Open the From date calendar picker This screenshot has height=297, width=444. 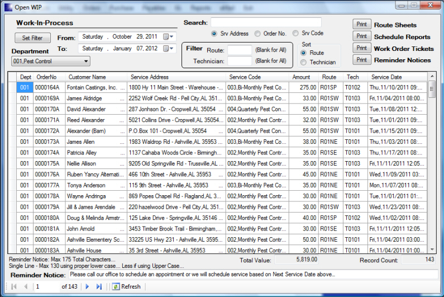click(168, 36)
